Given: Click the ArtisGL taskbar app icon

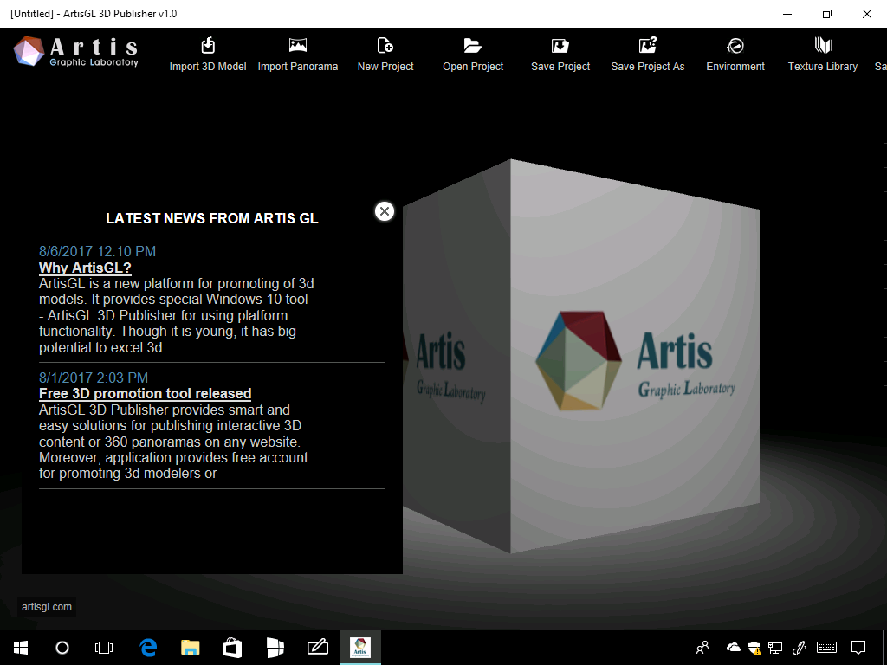Looking at the screenshot, I should [360, 648].
